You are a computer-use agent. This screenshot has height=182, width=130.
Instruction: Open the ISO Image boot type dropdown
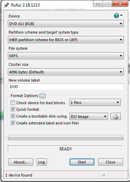tap(89, 117)
